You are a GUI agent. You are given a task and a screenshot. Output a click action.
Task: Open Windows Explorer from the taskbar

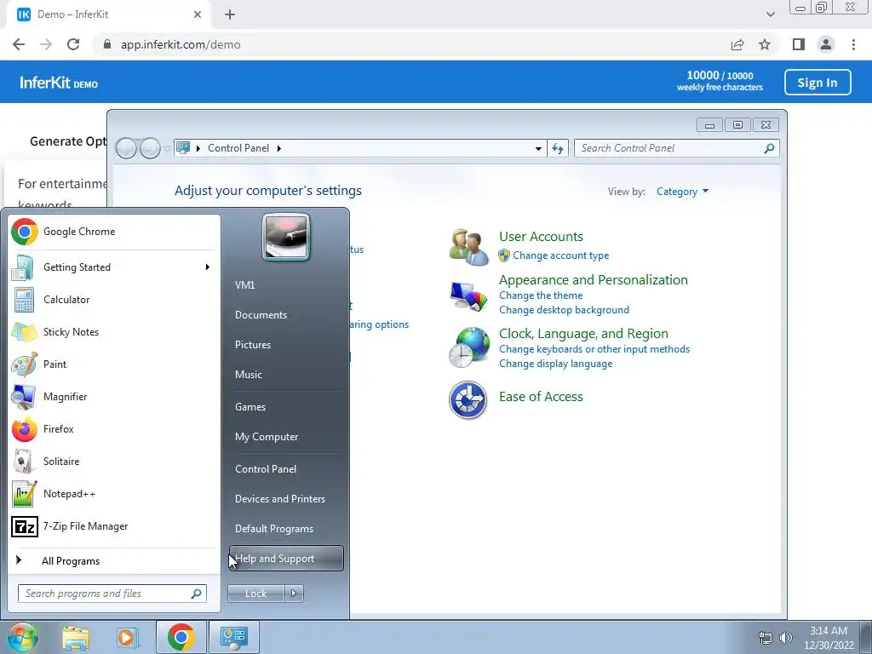[x=76, y=637]
